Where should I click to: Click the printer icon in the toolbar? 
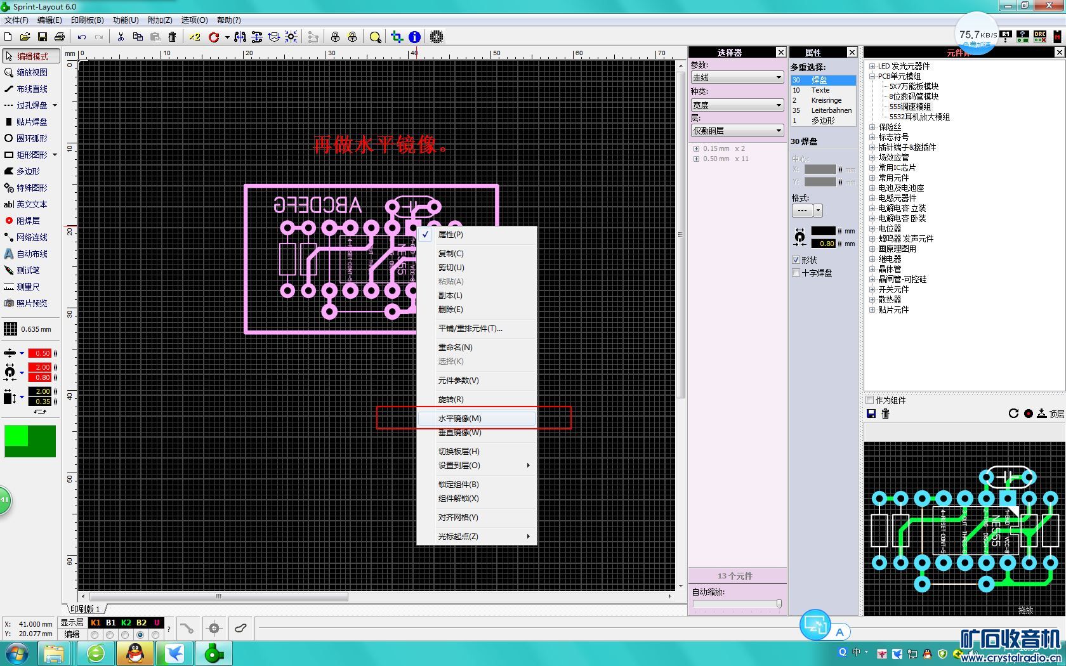pos(60,37)
